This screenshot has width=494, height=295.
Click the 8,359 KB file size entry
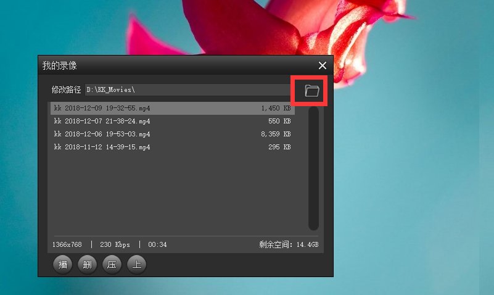point(276,134)
